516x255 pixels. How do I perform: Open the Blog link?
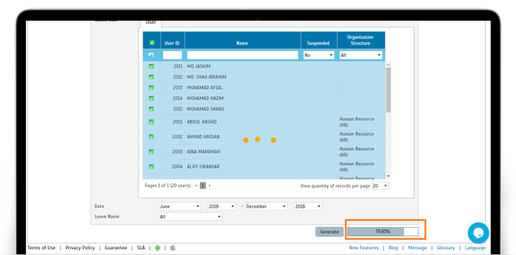[x=393, y=248]
